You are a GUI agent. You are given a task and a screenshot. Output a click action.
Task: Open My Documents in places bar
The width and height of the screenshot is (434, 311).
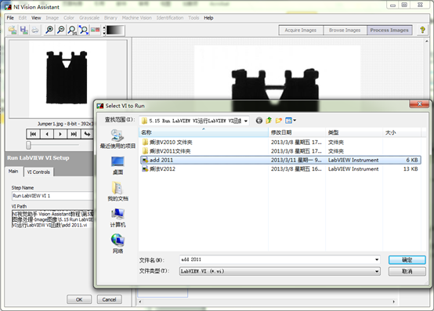pyautogui.click(x=118, y=191)
